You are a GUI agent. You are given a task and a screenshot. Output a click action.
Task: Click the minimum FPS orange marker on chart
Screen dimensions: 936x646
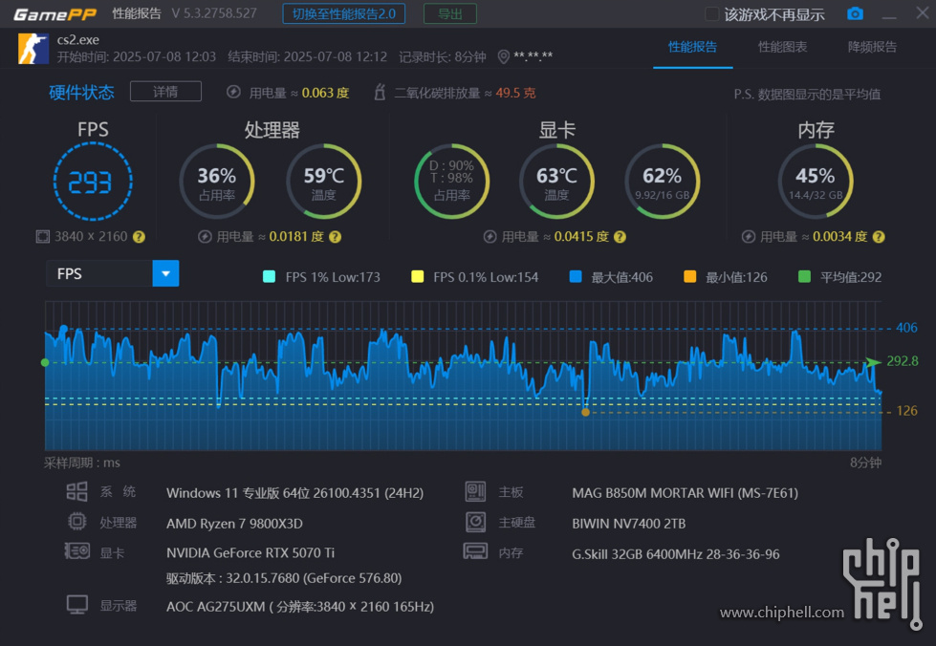tap(585, 412)
